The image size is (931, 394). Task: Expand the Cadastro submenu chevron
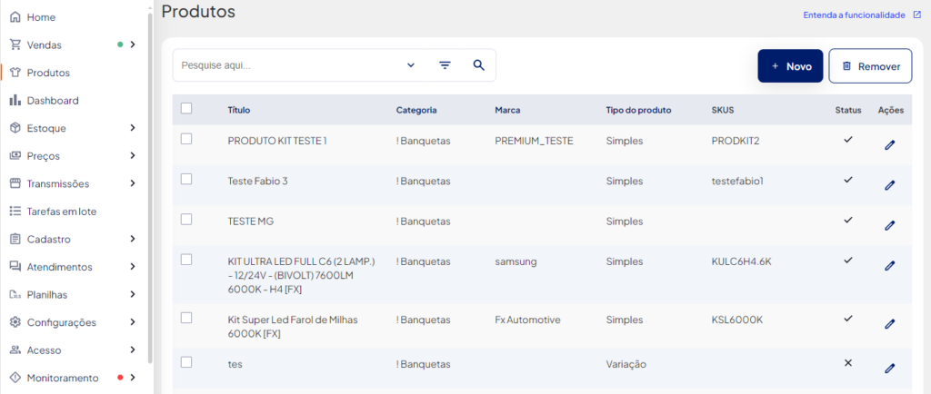point(133,239)
